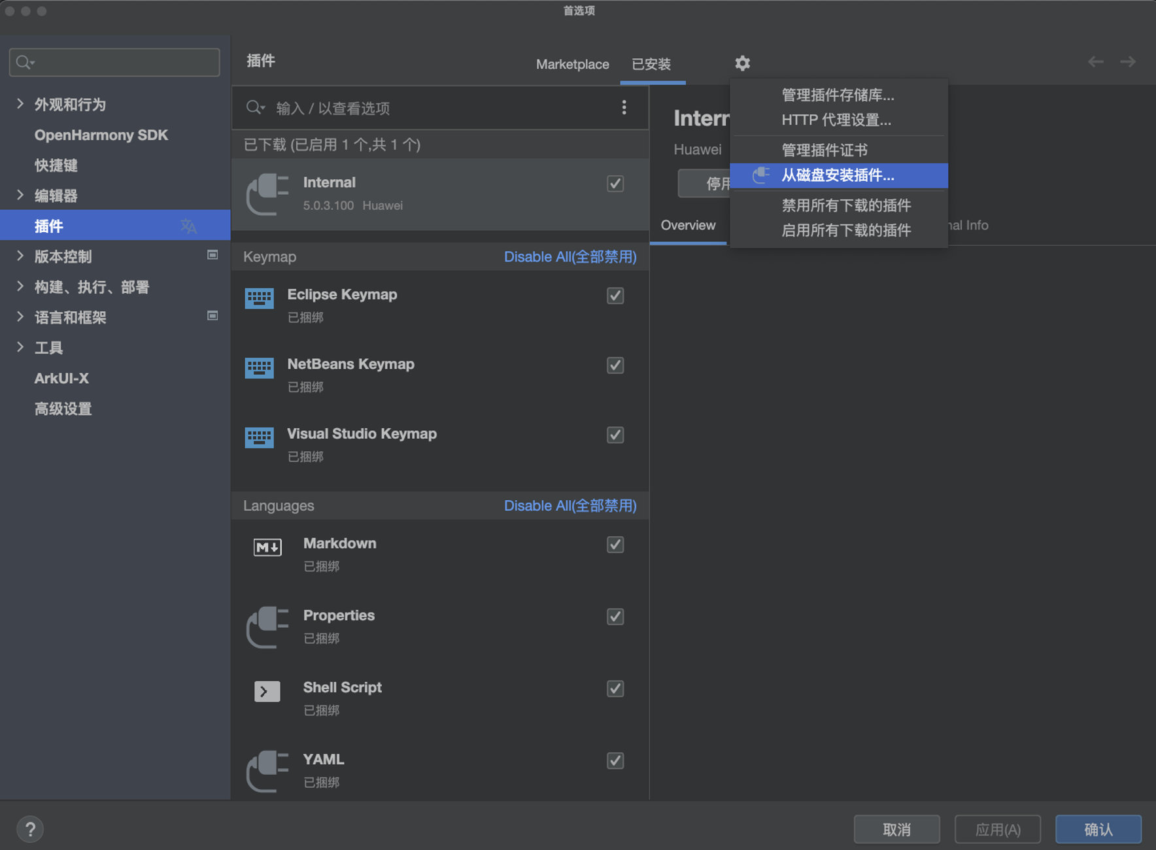
Task: Open the ArkUI-X settings page
Action: tap(61, 378)
